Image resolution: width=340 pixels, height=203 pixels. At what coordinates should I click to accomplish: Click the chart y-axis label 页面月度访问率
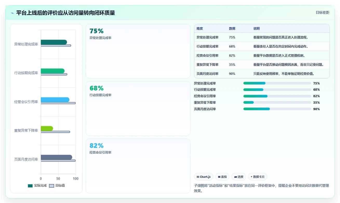26,159
